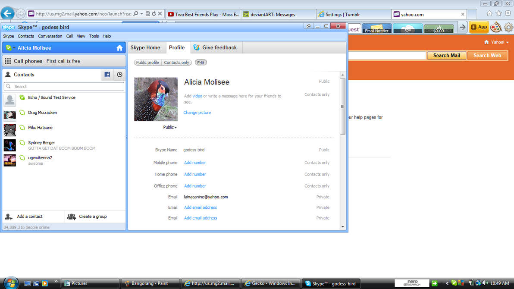Open the browser Home icon
514x289 pixels.
click(x=489, y=13)
